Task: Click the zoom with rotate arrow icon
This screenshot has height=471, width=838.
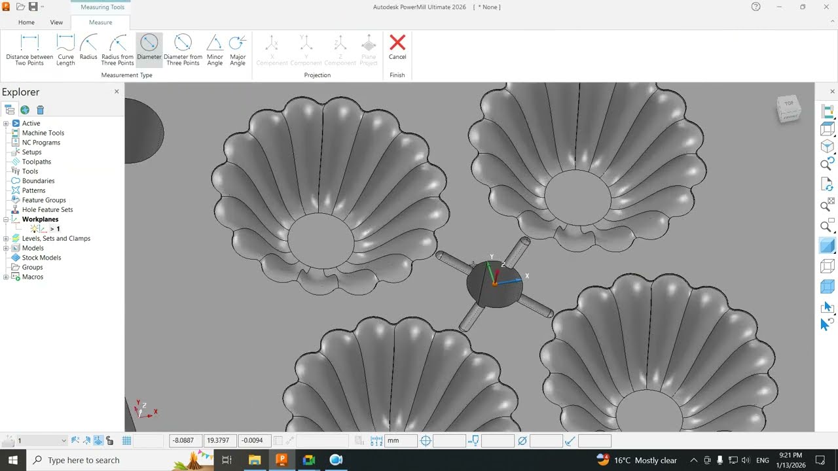Action: 828,164
